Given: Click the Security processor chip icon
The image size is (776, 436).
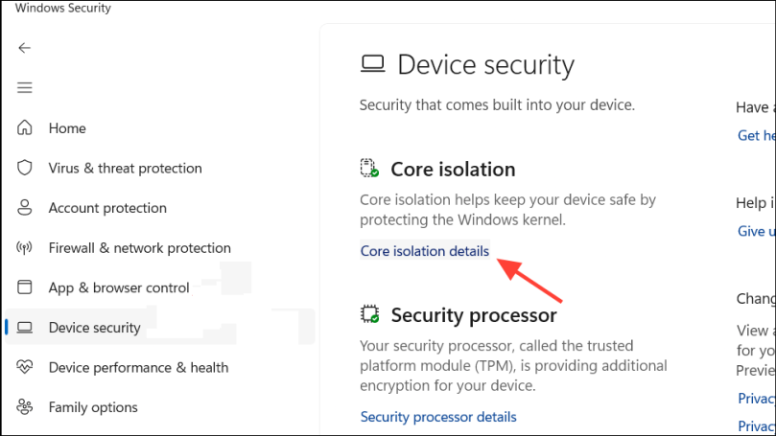Looking at the screenshot, I should pyautogui.click(x=369, y=314).
